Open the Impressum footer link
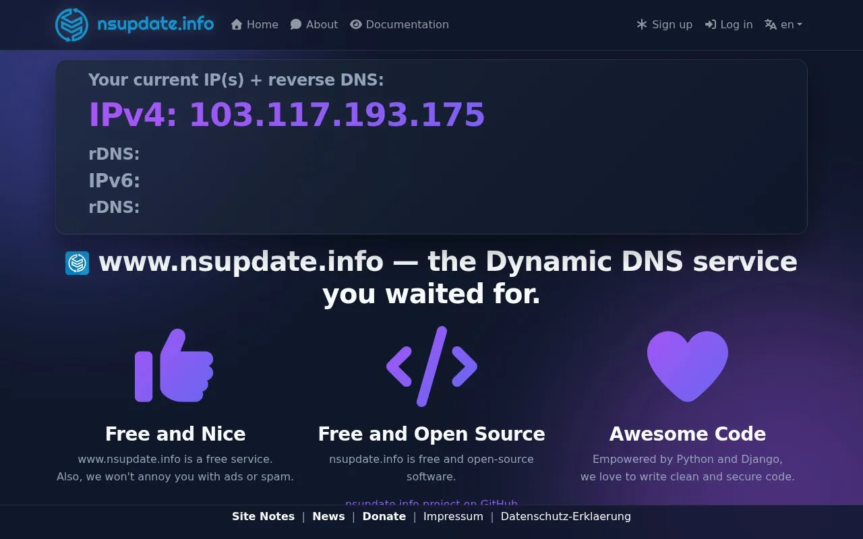This screenshot has height=539, width=863. (x=453, y=517)
